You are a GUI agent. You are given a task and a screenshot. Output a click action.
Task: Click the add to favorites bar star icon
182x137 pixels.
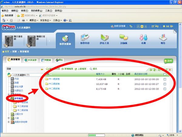[x=18, y=16]
